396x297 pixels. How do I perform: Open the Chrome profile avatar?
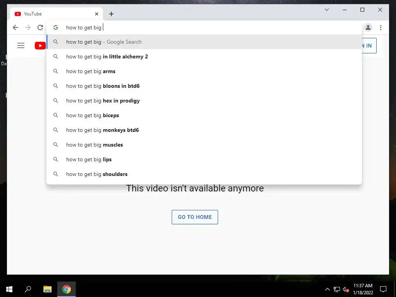pos(368,27)
